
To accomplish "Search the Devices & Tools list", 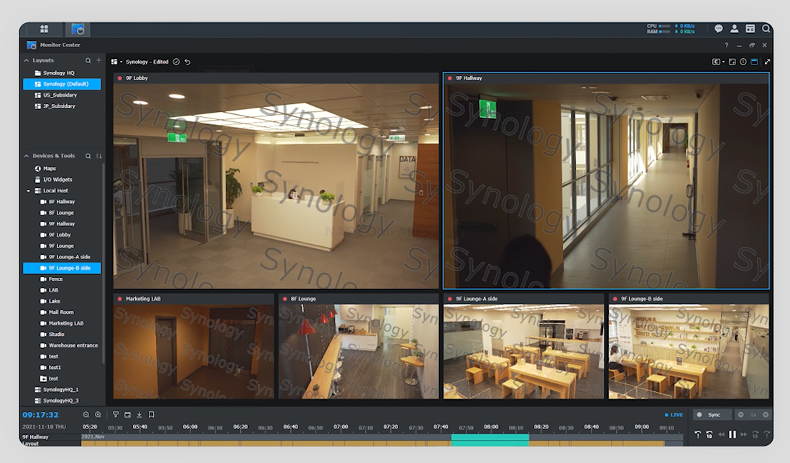I will (x=88, y=156).
